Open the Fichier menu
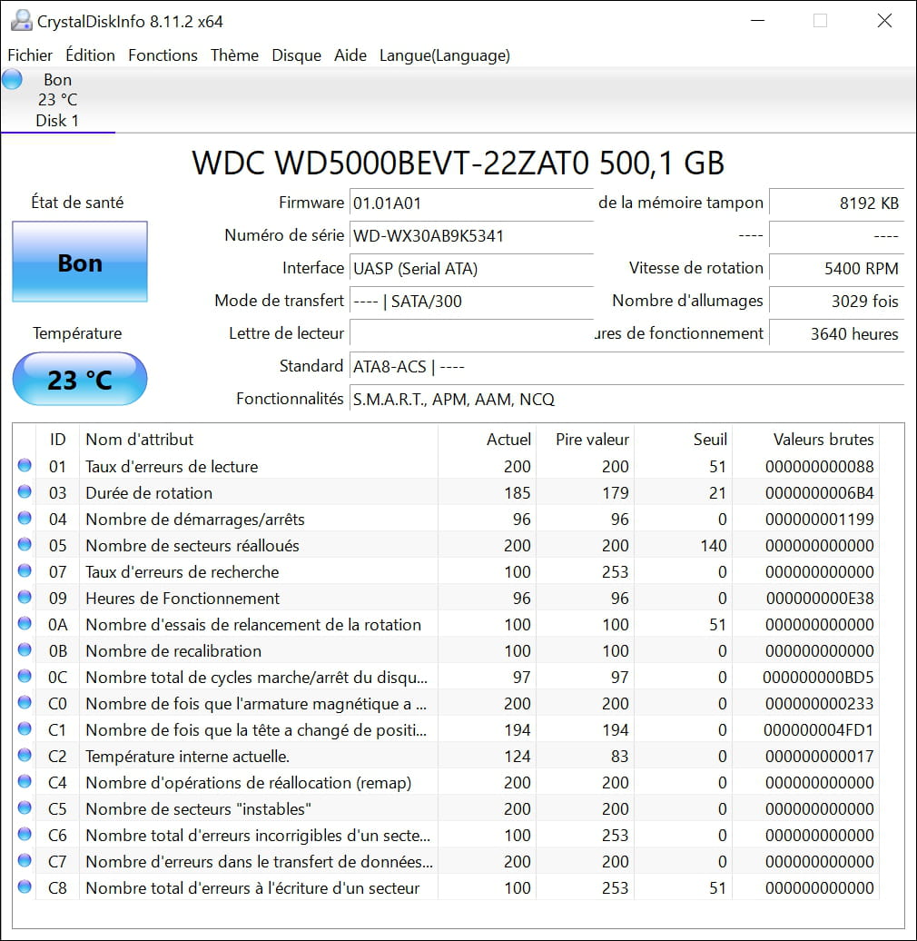 [x=29, y=55]
